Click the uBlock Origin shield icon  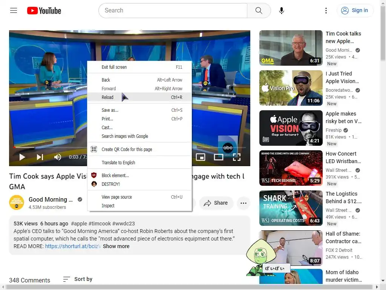(x=94, y=175)
